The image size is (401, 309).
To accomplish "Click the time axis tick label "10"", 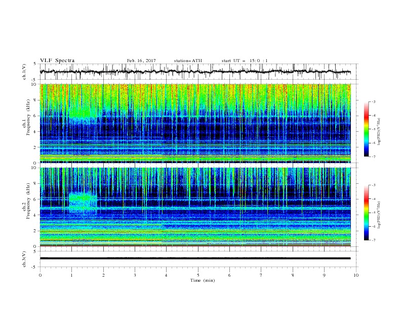I will tap(356, 275).
